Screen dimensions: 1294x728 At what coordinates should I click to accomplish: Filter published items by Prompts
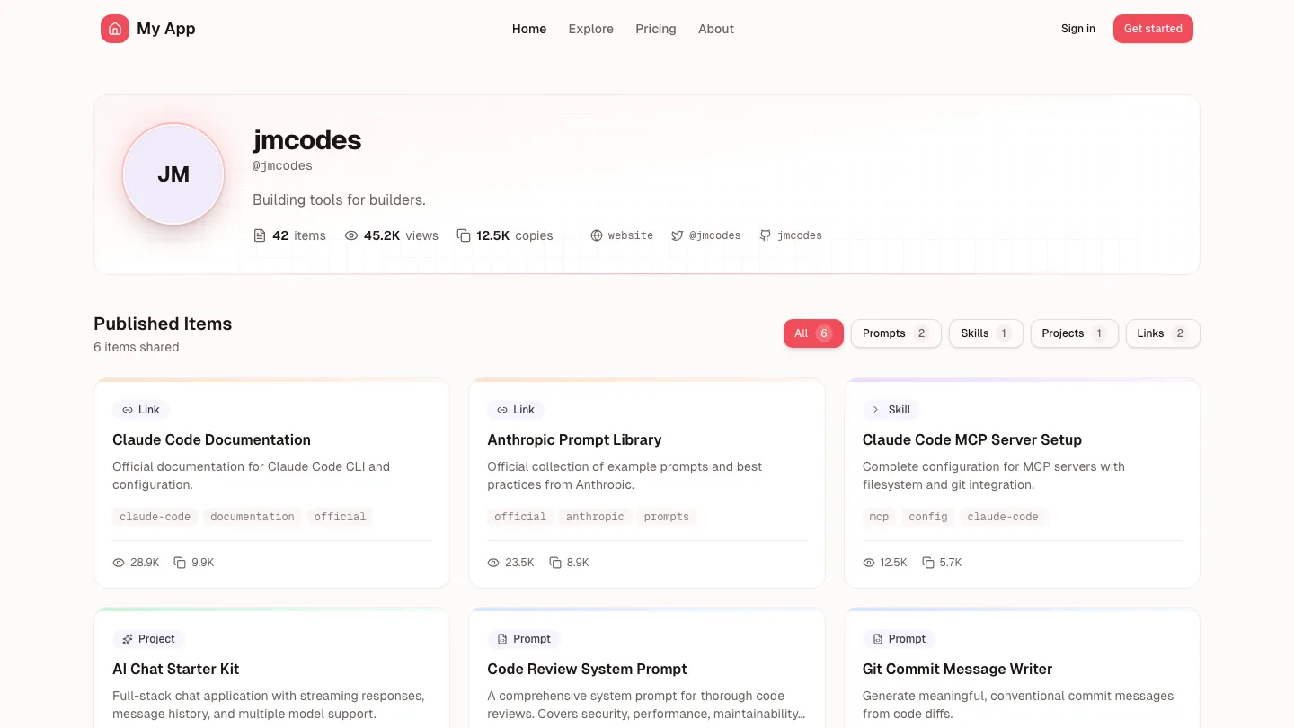[x=896, y=333]
